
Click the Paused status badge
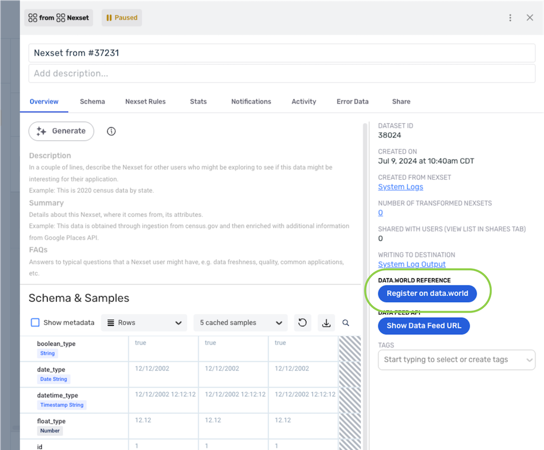click(122, 18)
